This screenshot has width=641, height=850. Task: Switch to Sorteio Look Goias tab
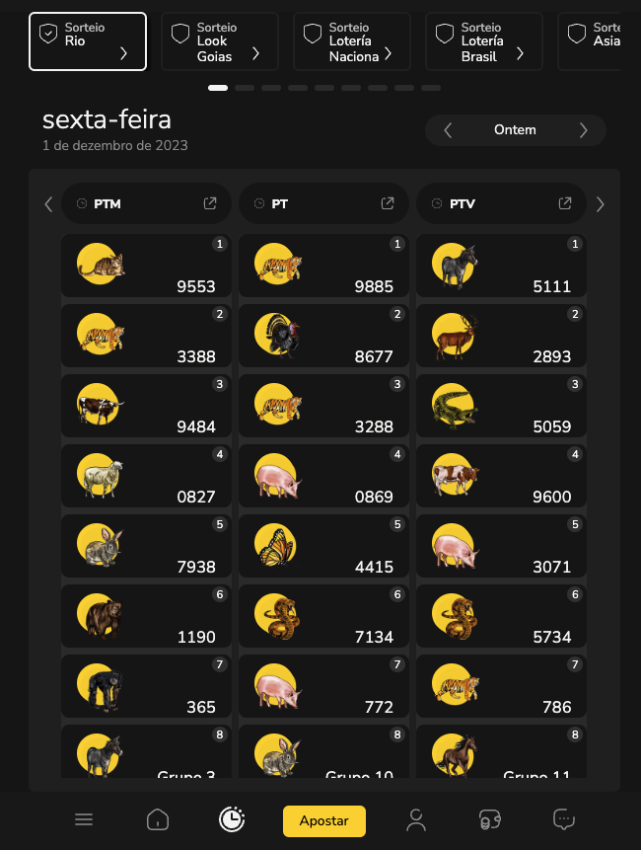[x=220, y=41]
